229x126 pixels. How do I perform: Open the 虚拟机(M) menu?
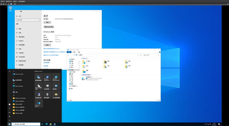point(9,1)
